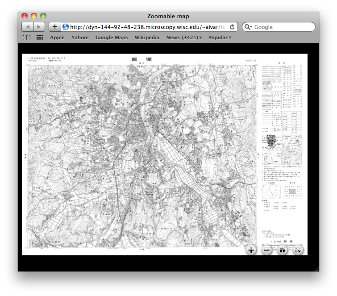Reset map view with home button

click(282, 250)
